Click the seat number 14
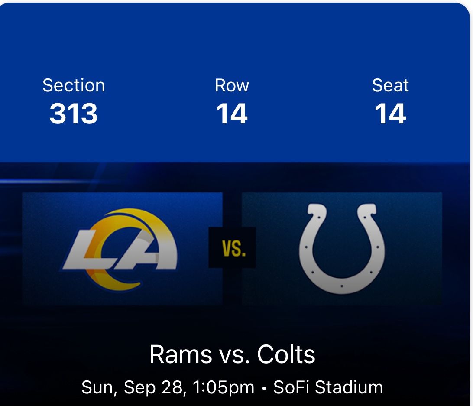Screen dimensions: 473x406 pyautogui.click(x=390, y=114)
